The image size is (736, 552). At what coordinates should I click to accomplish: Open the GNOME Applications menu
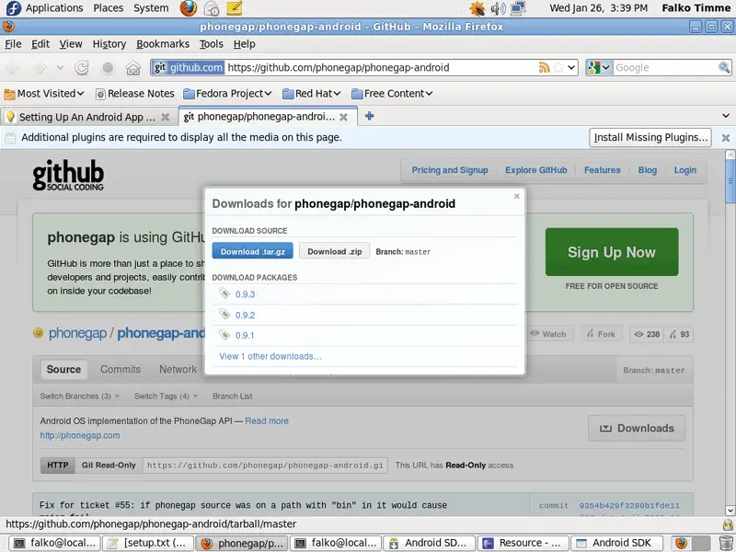coord(45,8)
